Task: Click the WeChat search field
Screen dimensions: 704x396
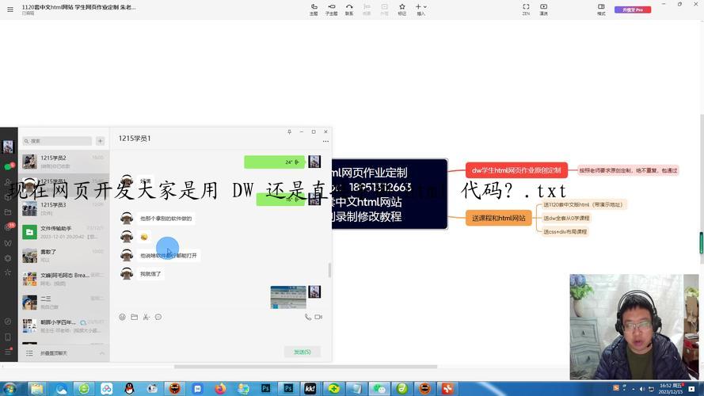Action: tap(57, 141)
